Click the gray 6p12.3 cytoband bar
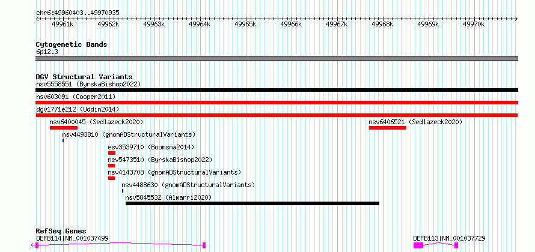This screenshot has width=535, height=252. click(x=277, y=58)
